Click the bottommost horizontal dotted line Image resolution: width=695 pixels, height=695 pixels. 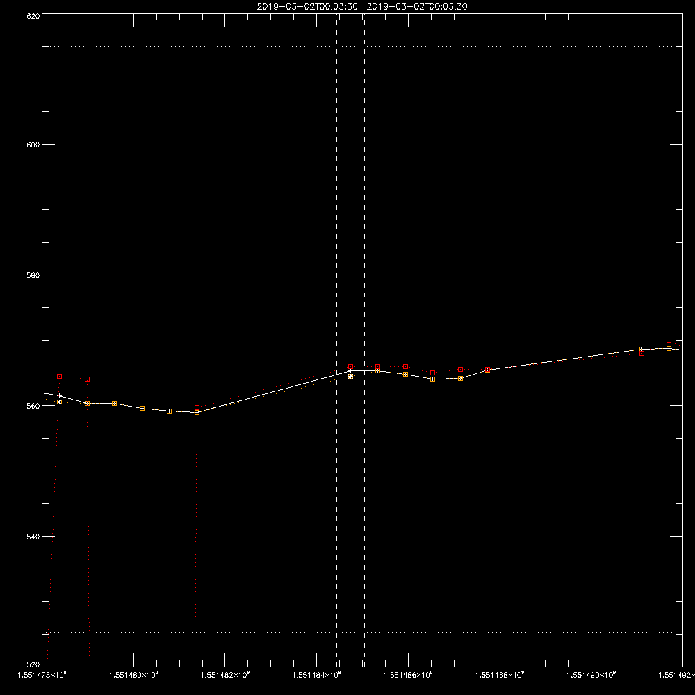[363, 633]
